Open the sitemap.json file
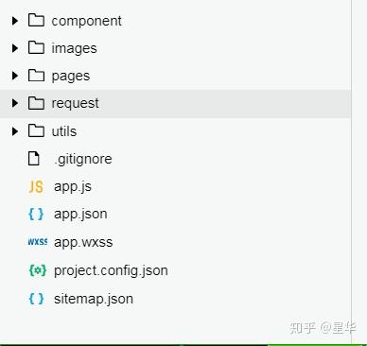 pos(94,299)
